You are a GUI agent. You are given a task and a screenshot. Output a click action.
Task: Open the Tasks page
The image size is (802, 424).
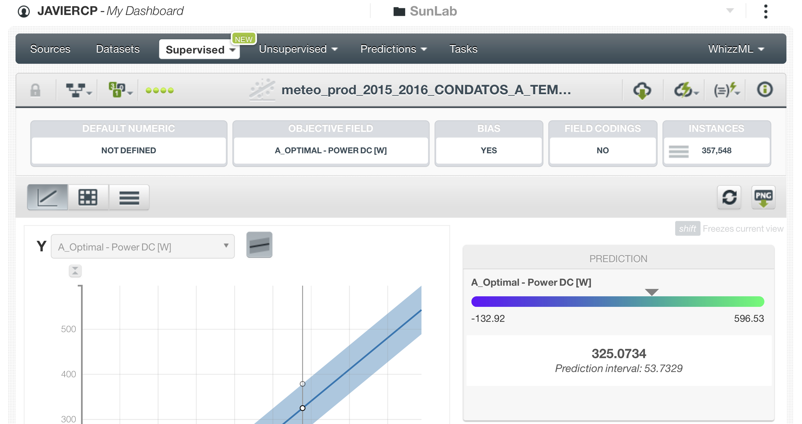pos(463,49)
